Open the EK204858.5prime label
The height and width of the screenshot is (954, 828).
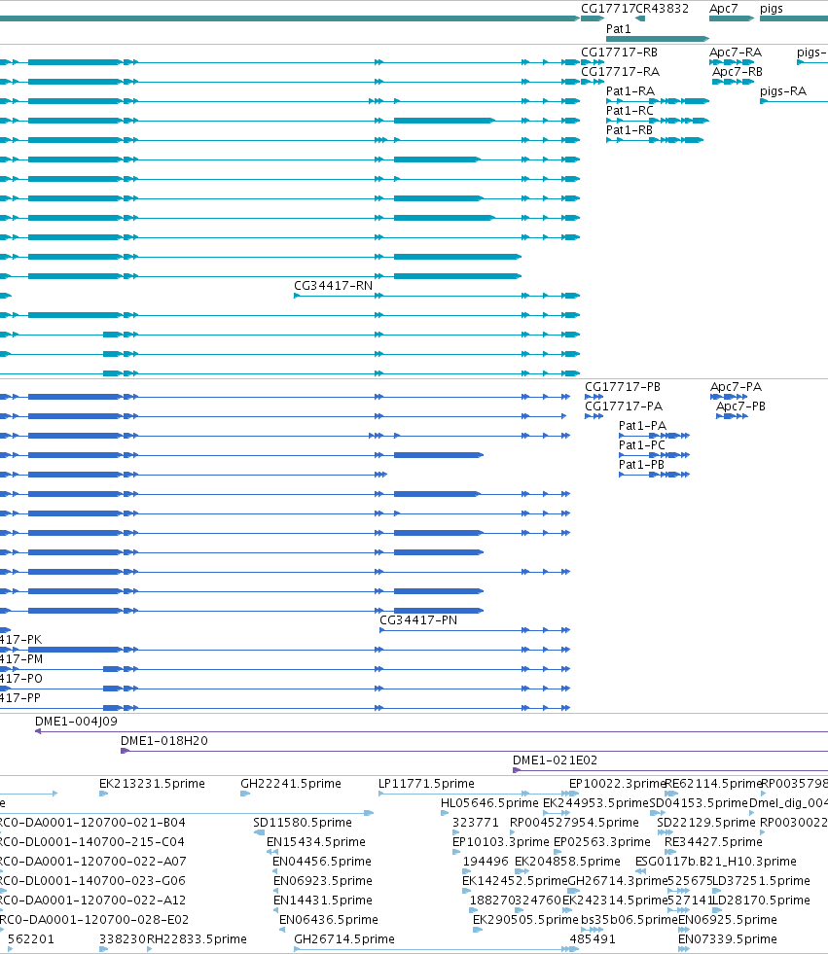click(x=567, y=862)
